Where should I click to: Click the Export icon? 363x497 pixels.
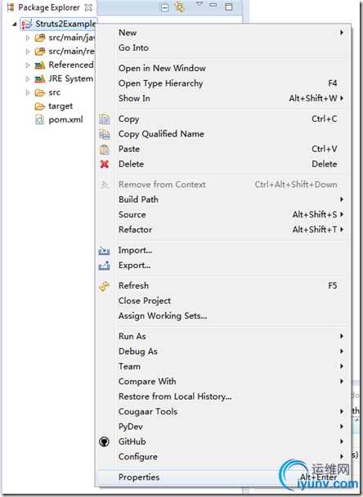point(105,266)
